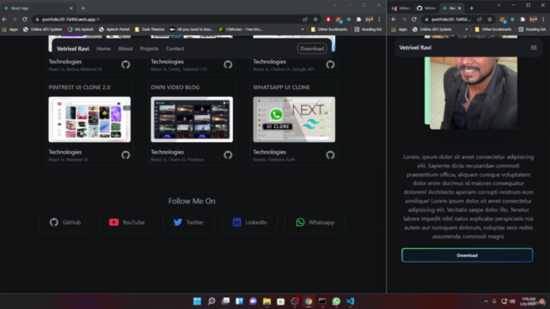Open GitHub icon on Own Video Blog card

pos(228,154)
